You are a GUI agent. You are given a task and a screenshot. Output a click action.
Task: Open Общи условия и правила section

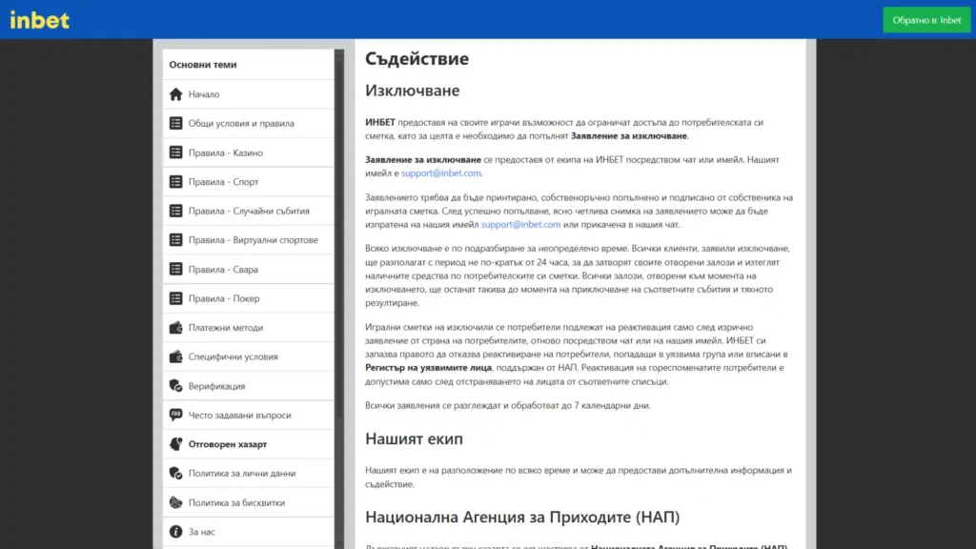pyautogui.click(x=249, y=123)
